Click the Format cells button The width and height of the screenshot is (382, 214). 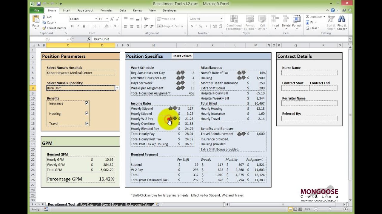click(297, 22)
